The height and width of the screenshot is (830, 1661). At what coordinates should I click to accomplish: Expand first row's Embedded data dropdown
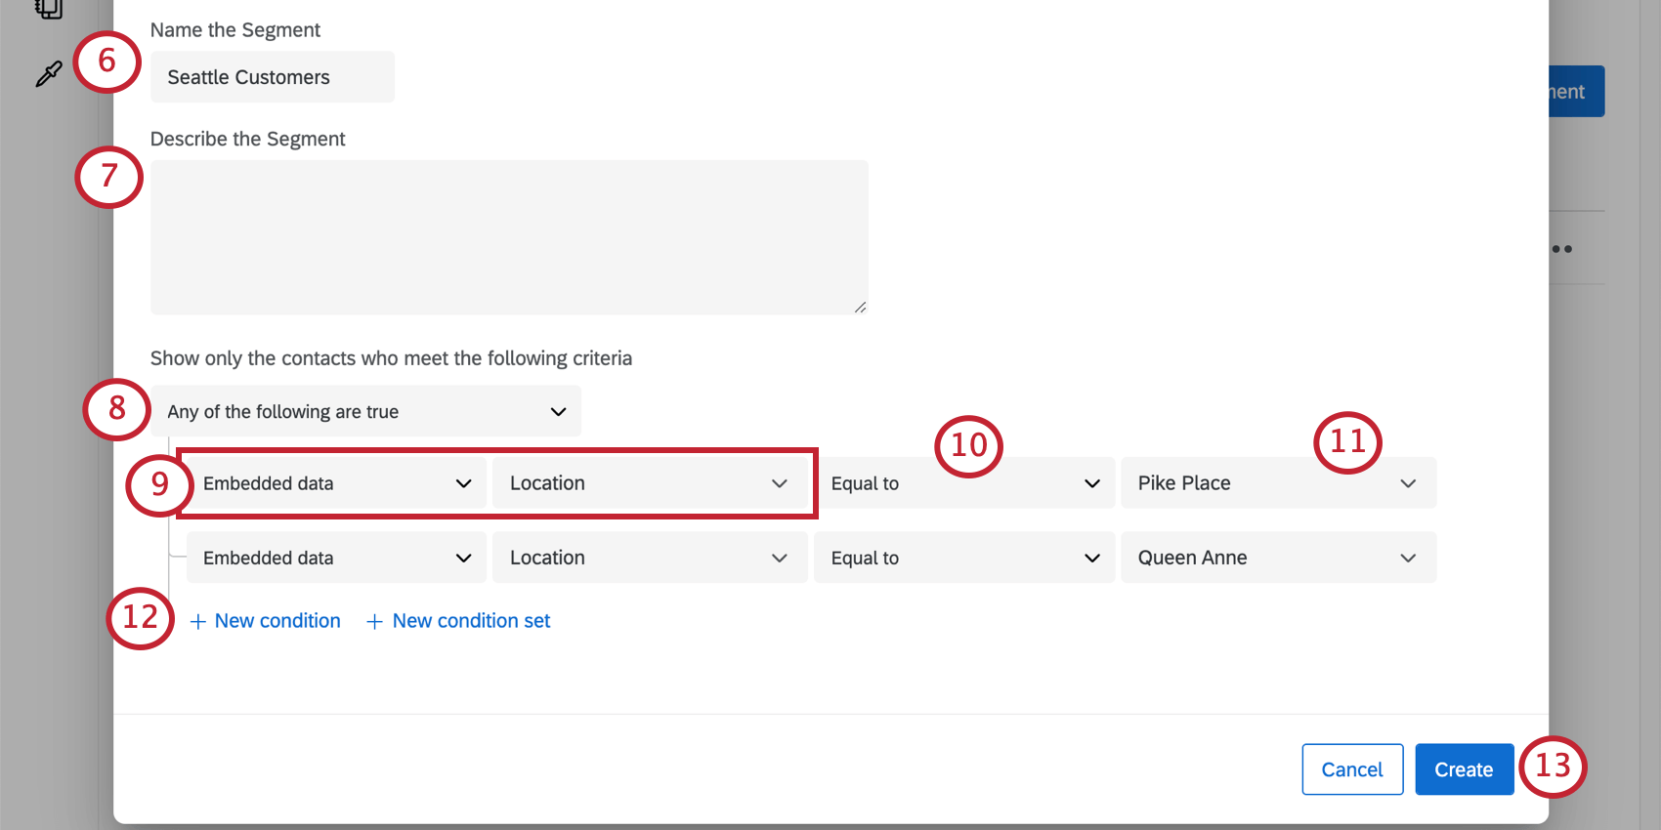(x=335, y=483)
